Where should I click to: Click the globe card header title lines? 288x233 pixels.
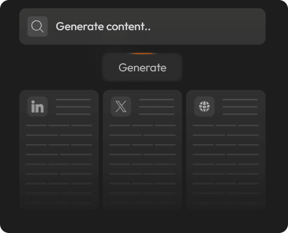point(240,107)
